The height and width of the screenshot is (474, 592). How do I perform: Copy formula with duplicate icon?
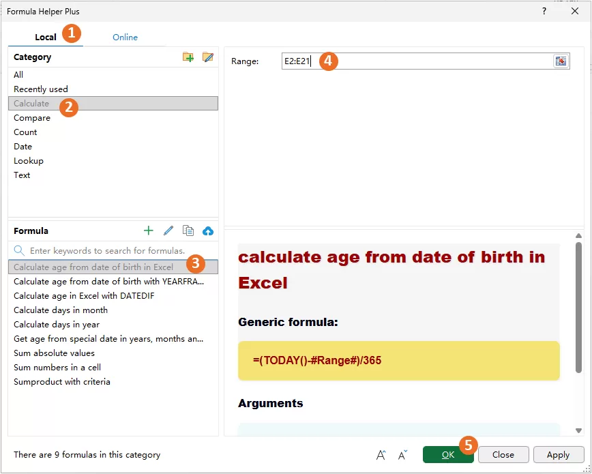coord(188,231)
